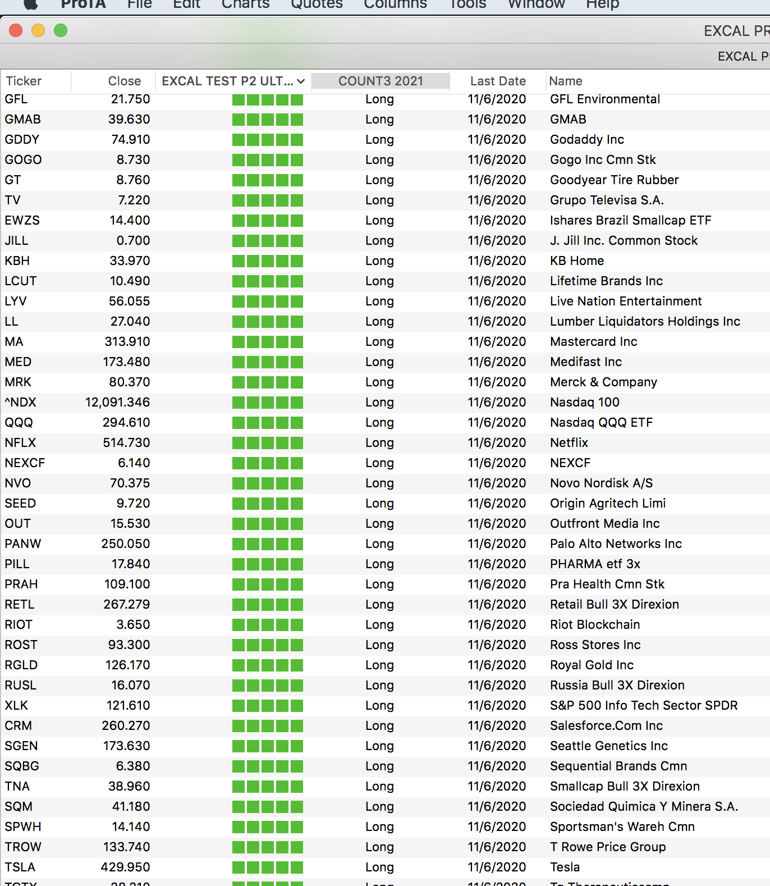Click the green signal bars for RGLD

268,665
